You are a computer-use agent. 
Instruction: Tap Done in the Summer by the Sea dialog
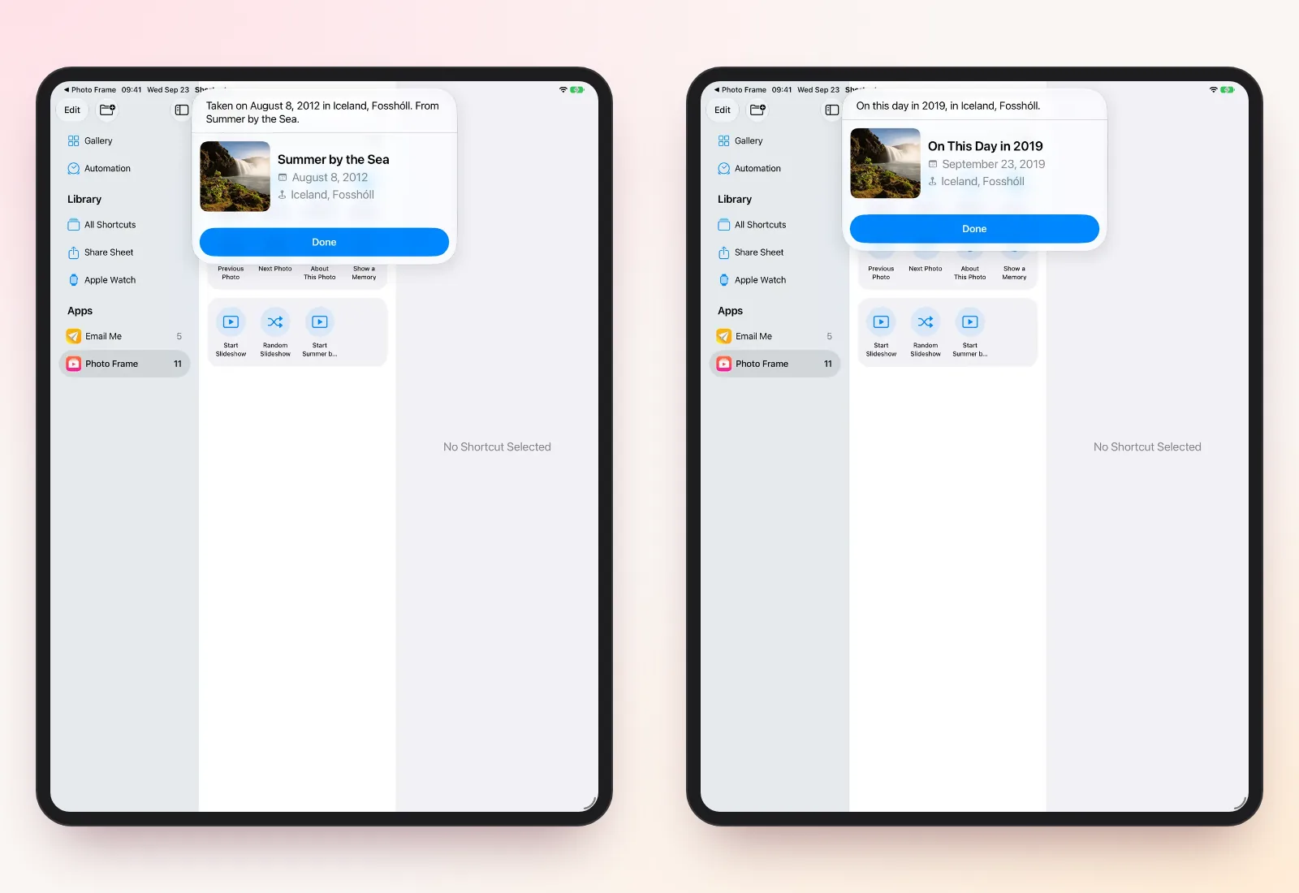(324, 242)
